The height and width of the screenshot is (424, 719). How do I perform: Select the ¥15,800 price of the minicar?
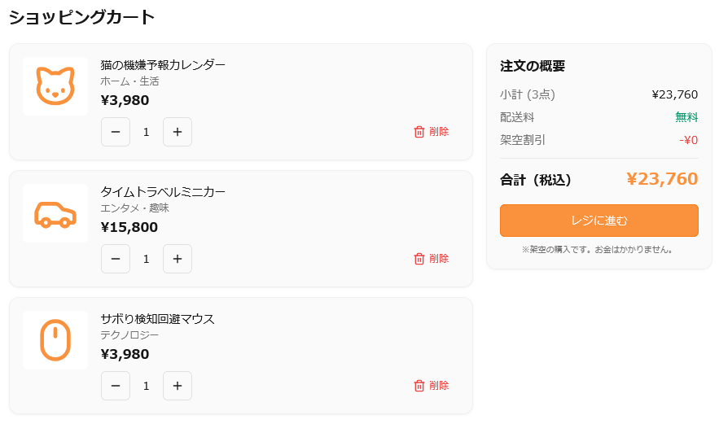tap(129, 227)
